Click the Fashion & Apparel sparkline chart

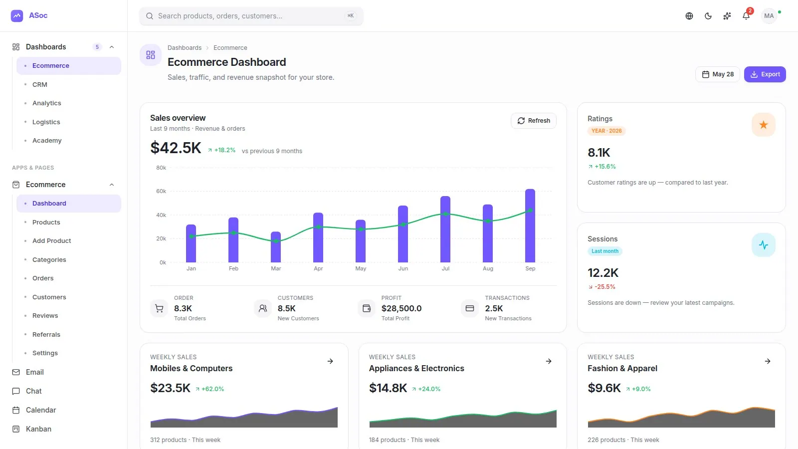point(681,417)
